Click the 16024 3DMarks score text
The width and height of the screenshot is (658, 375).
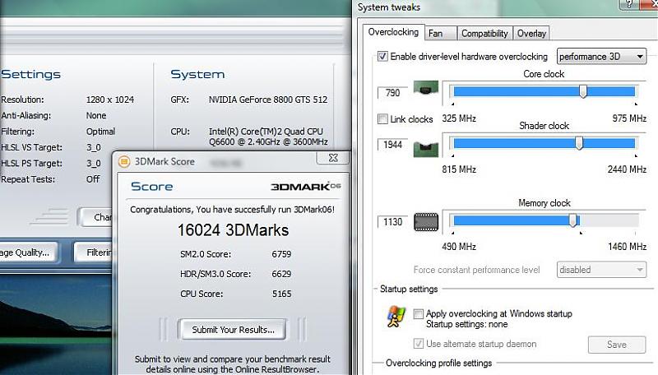point(233,230)
